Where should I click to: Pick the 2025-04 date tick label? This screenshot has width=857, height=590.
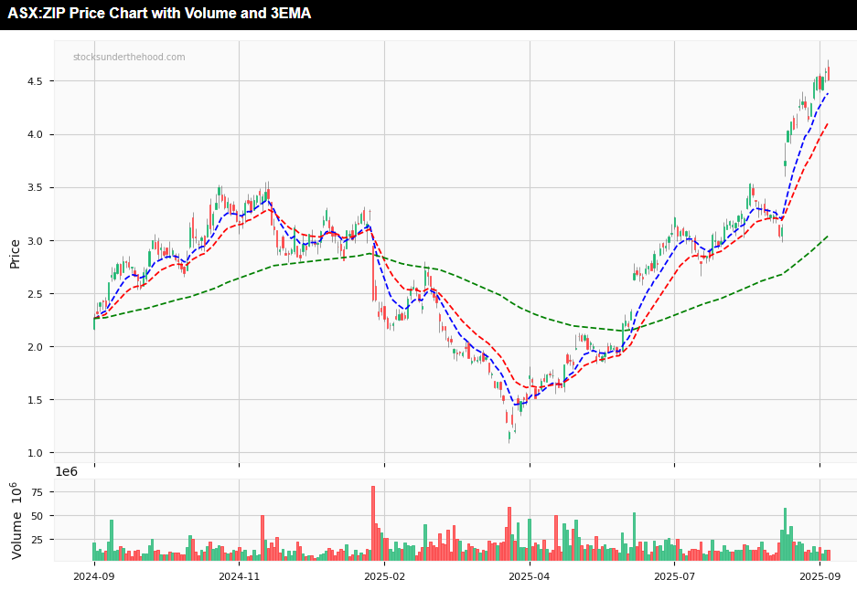(530, 576)
